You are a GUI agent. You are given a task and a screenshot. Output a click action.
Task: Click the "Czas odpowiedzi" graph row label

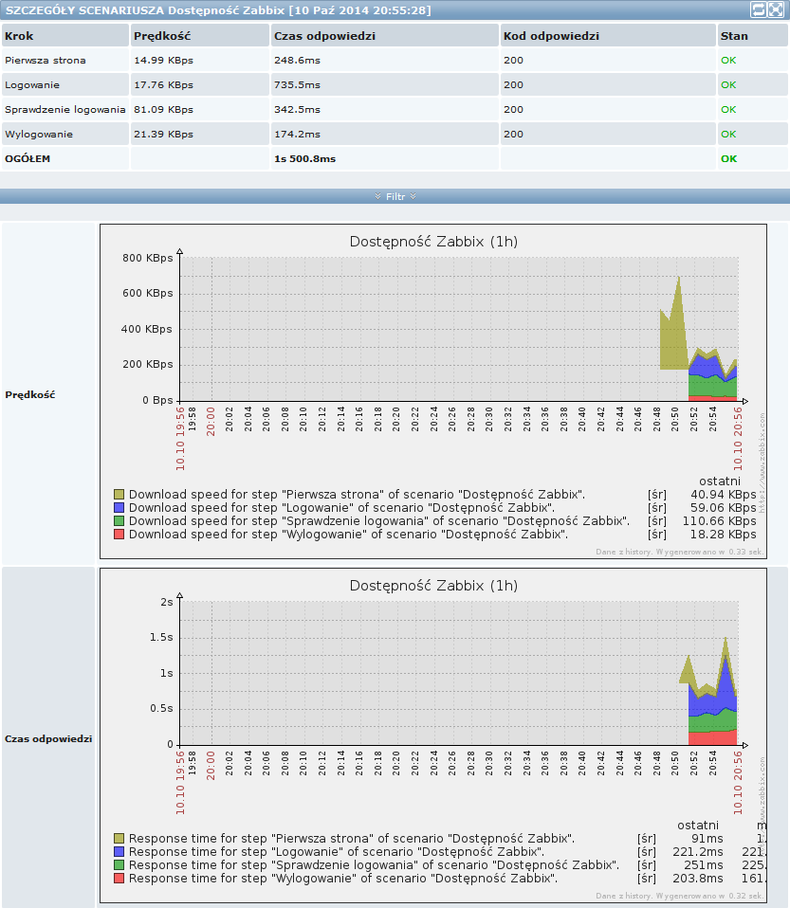pyautogui.click(x=48, y=739)
